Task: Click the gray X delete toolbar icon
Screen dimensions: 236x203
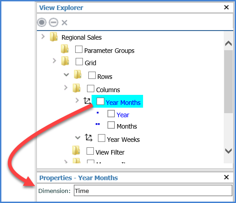Action: click(64, 23)
